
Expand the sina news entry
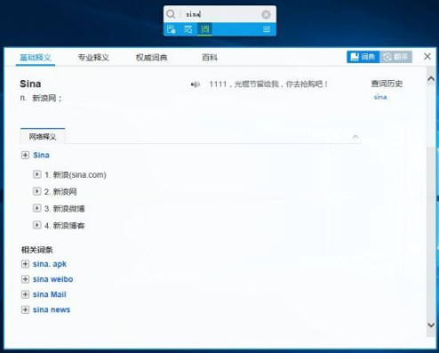25,309
